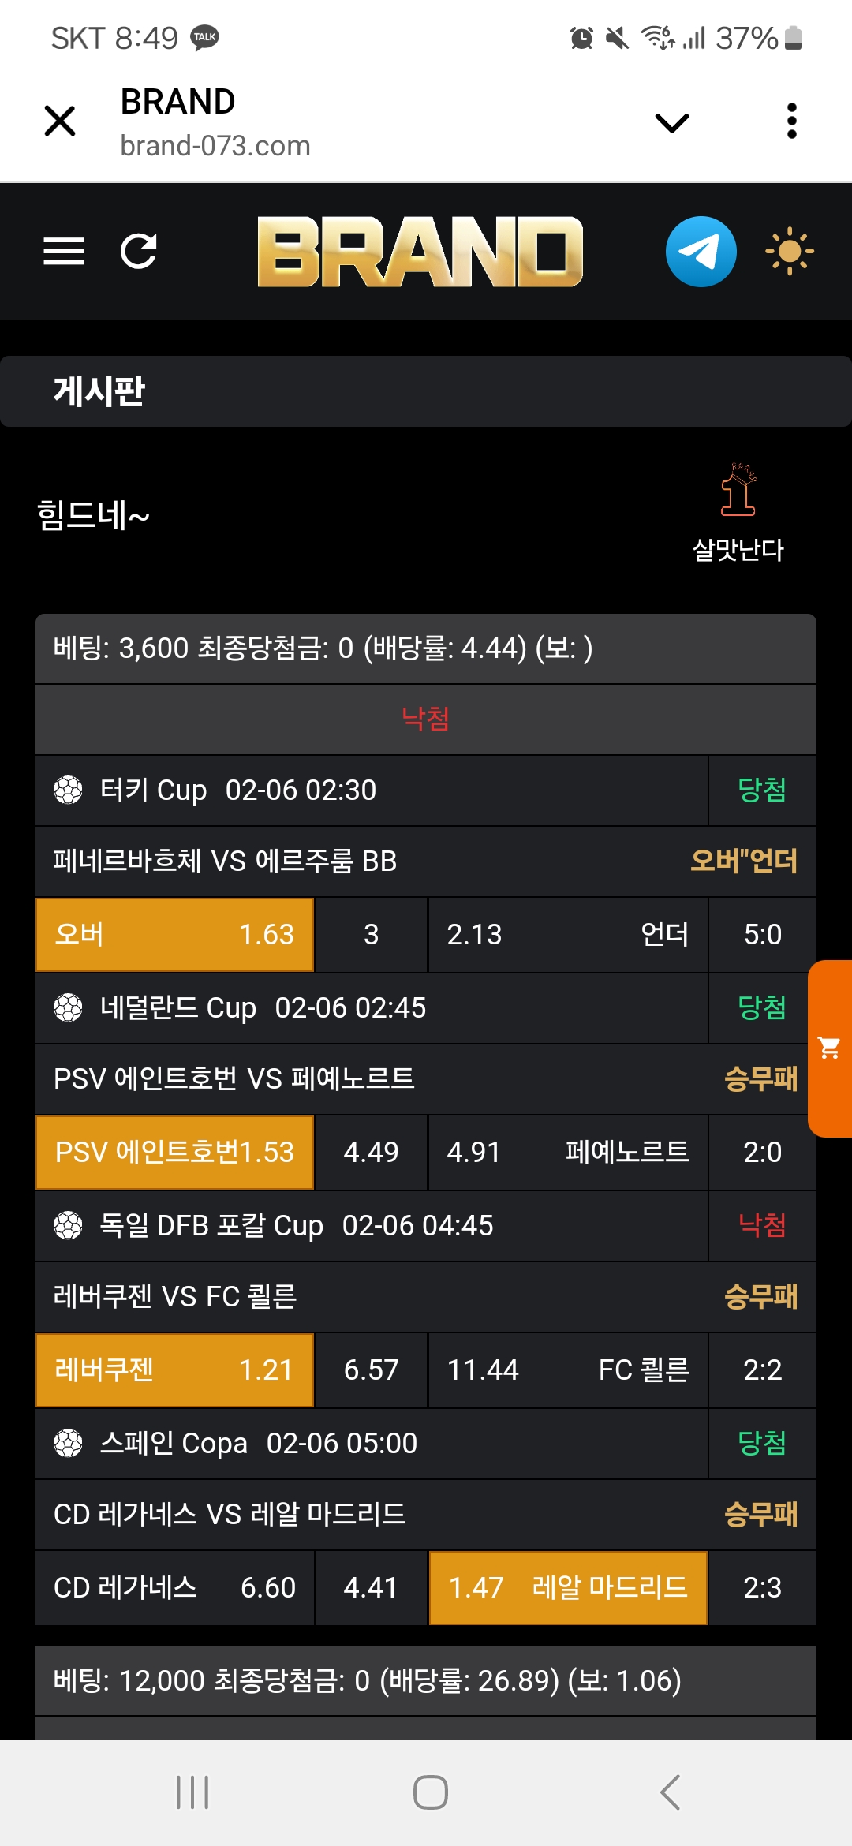
Task: Select the 레버쿠젠 1.21 odds cell
Action: (175, 1370)
